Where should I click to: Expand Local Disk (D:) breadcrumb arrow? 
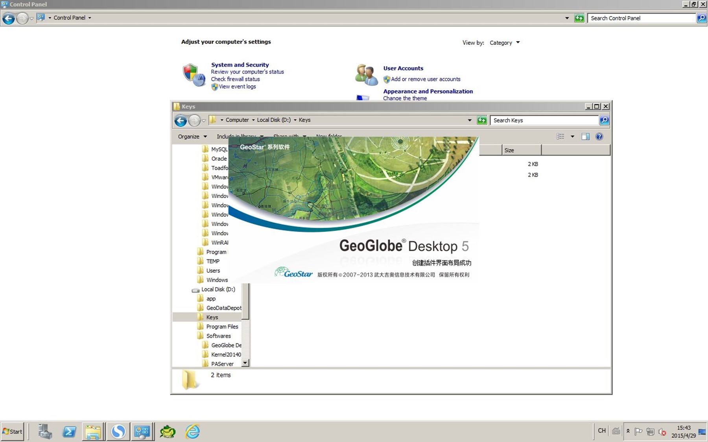click(295, 120)
